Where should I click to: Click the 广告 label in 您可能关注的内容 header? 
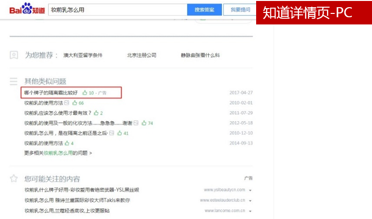click(248, 178)
